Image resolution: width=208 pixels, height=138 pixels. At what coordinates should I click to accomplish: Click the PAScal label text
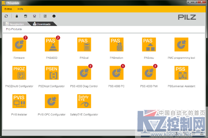(84, 58)
